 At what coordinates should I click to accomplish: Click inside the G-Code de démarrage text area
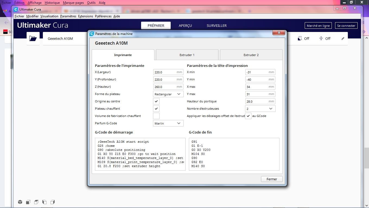(140, 154)
